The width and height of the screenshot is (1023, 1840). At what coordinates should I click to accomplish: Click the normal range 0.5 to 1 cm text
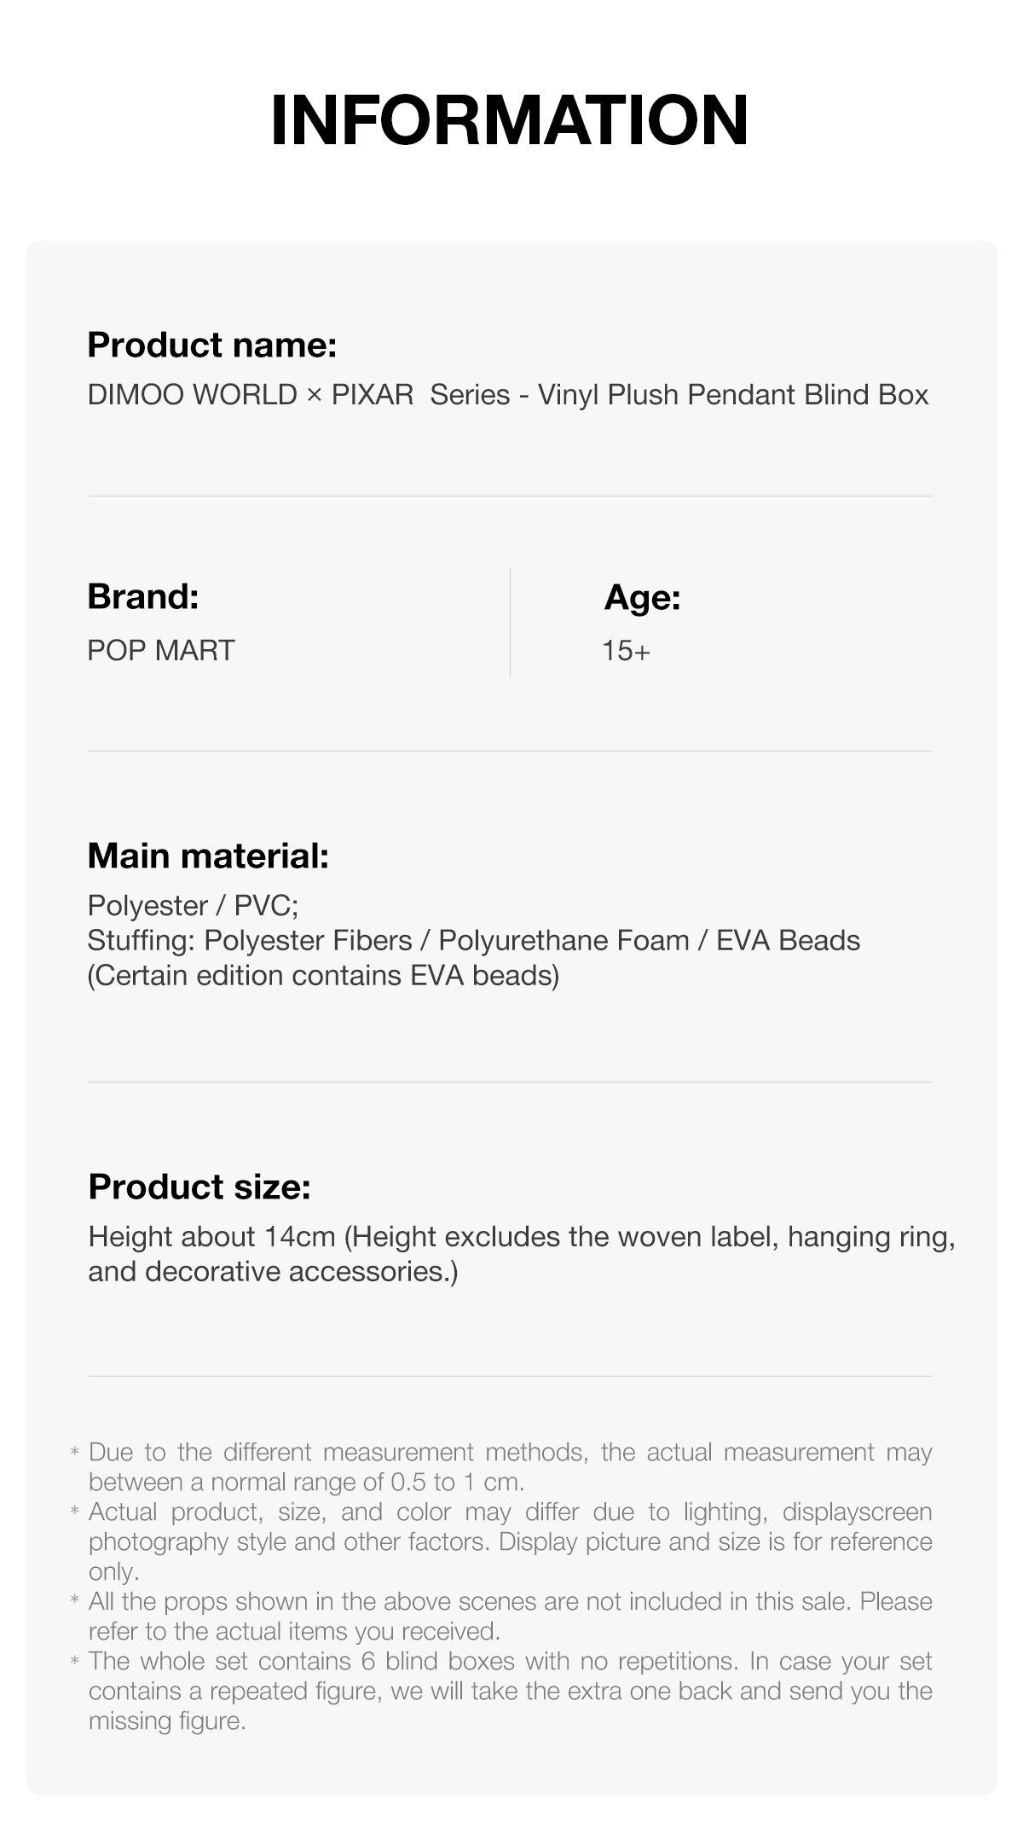click(x=307, y=1482)
